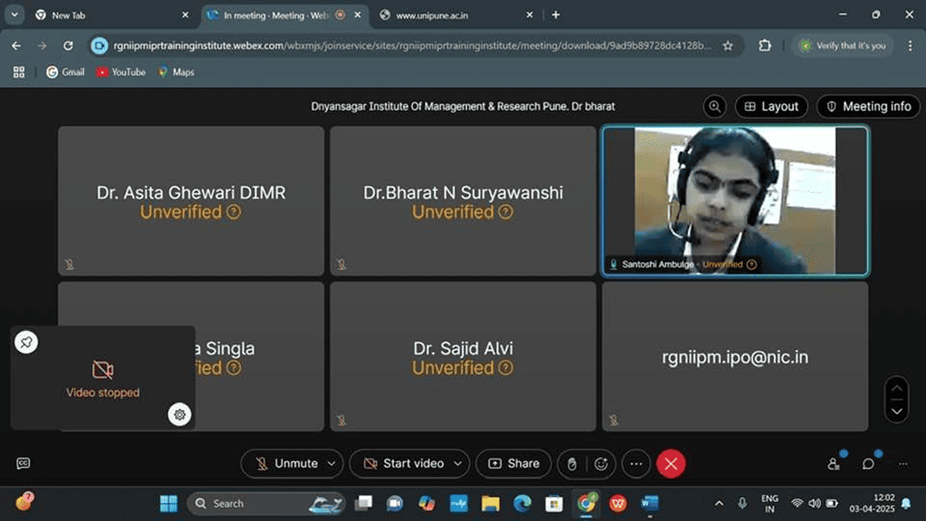Start video in the meeting
This screenshot has width=926, height=521.
[x=404, y=464]
